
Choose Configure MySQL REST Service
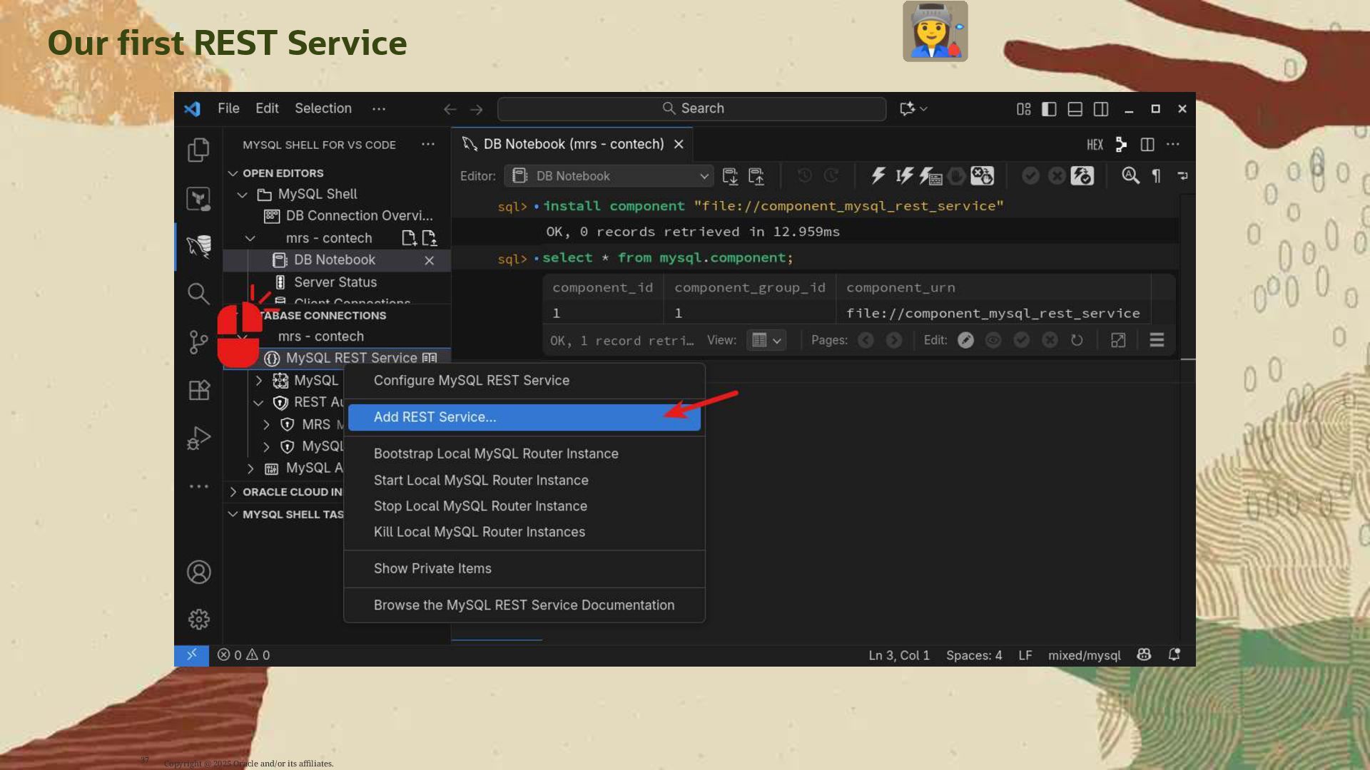pos(471,381)
